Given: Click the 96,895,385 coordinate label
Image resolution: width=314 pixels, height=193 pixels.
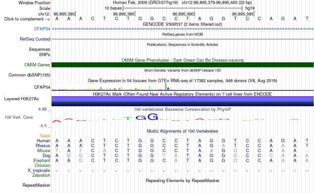Looking at the screenshot, I should (124, 14).
